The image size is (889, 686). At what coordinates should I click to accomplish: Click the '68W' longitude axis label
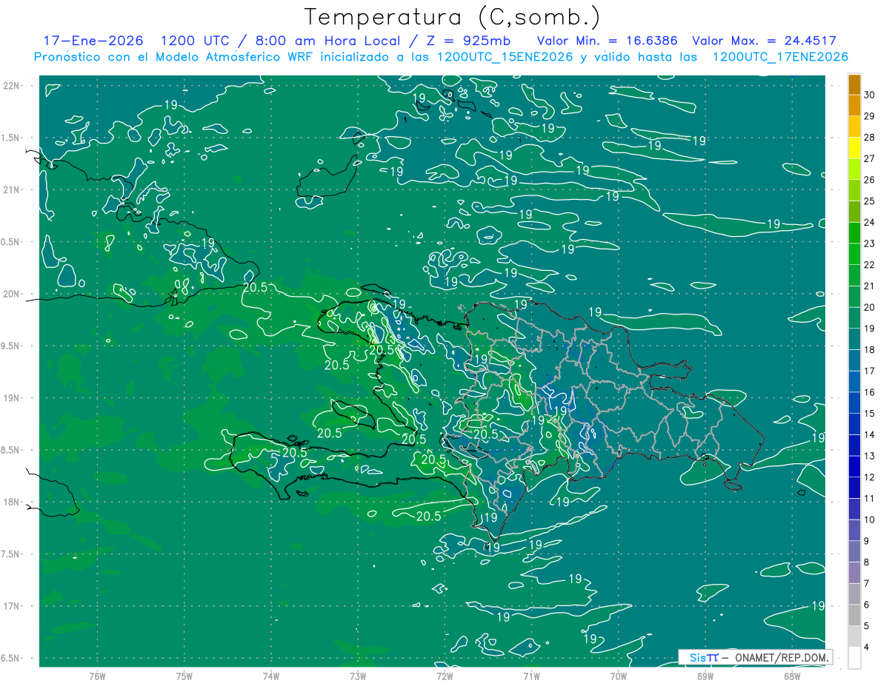coord(791,676)
